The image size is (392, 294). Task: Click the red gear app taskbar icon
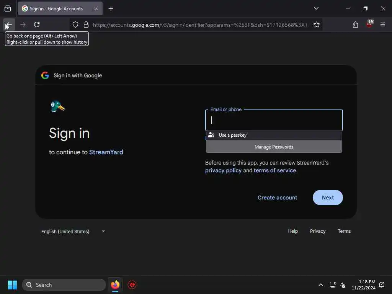[132, 285]
